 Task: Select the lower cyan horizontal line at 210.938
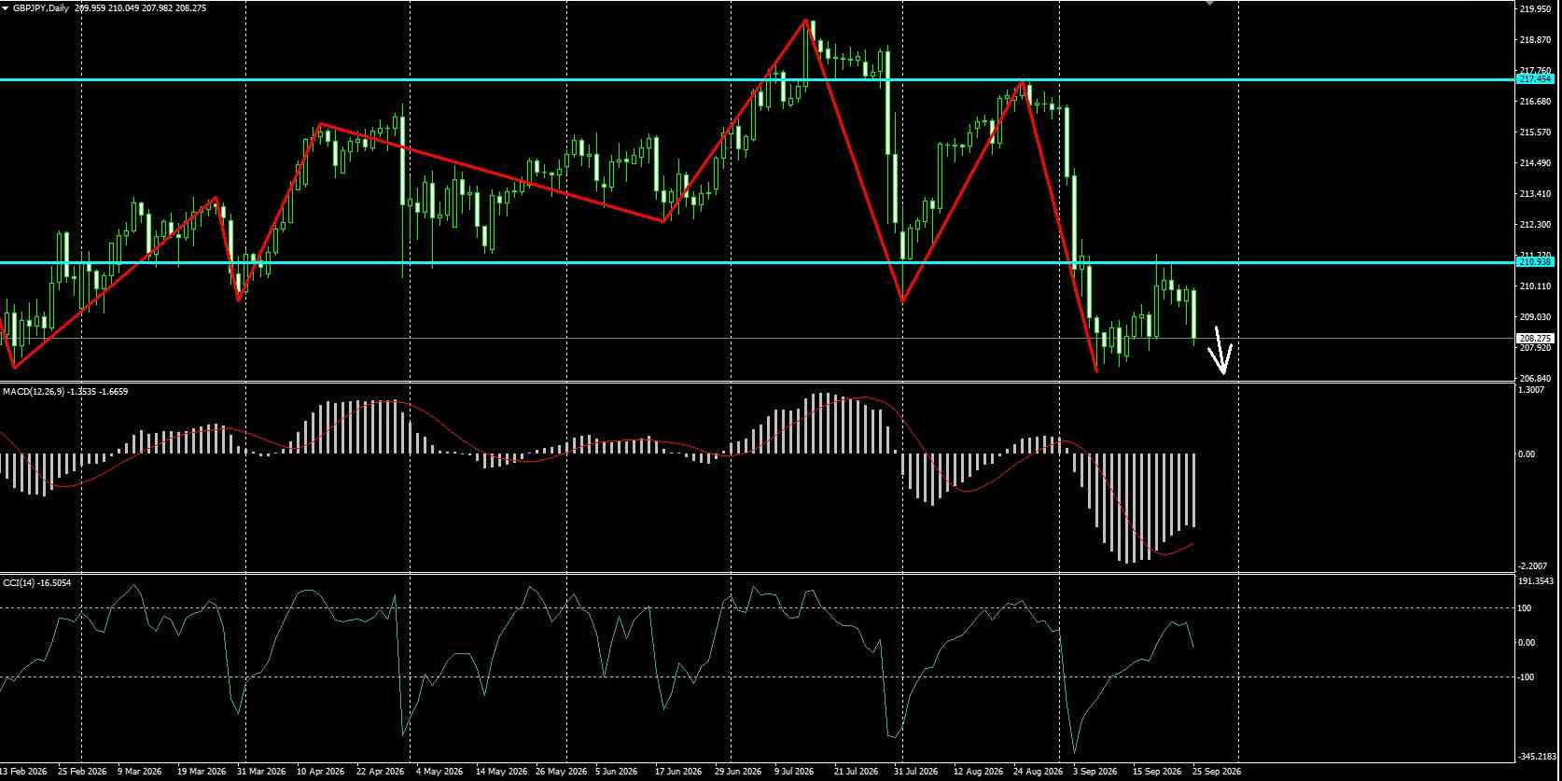(756, 262)
